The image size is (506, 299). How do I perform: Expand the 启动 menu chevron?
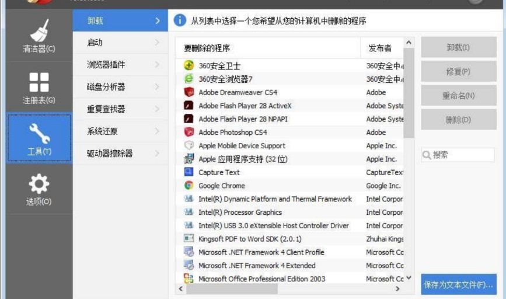[158, 42]
